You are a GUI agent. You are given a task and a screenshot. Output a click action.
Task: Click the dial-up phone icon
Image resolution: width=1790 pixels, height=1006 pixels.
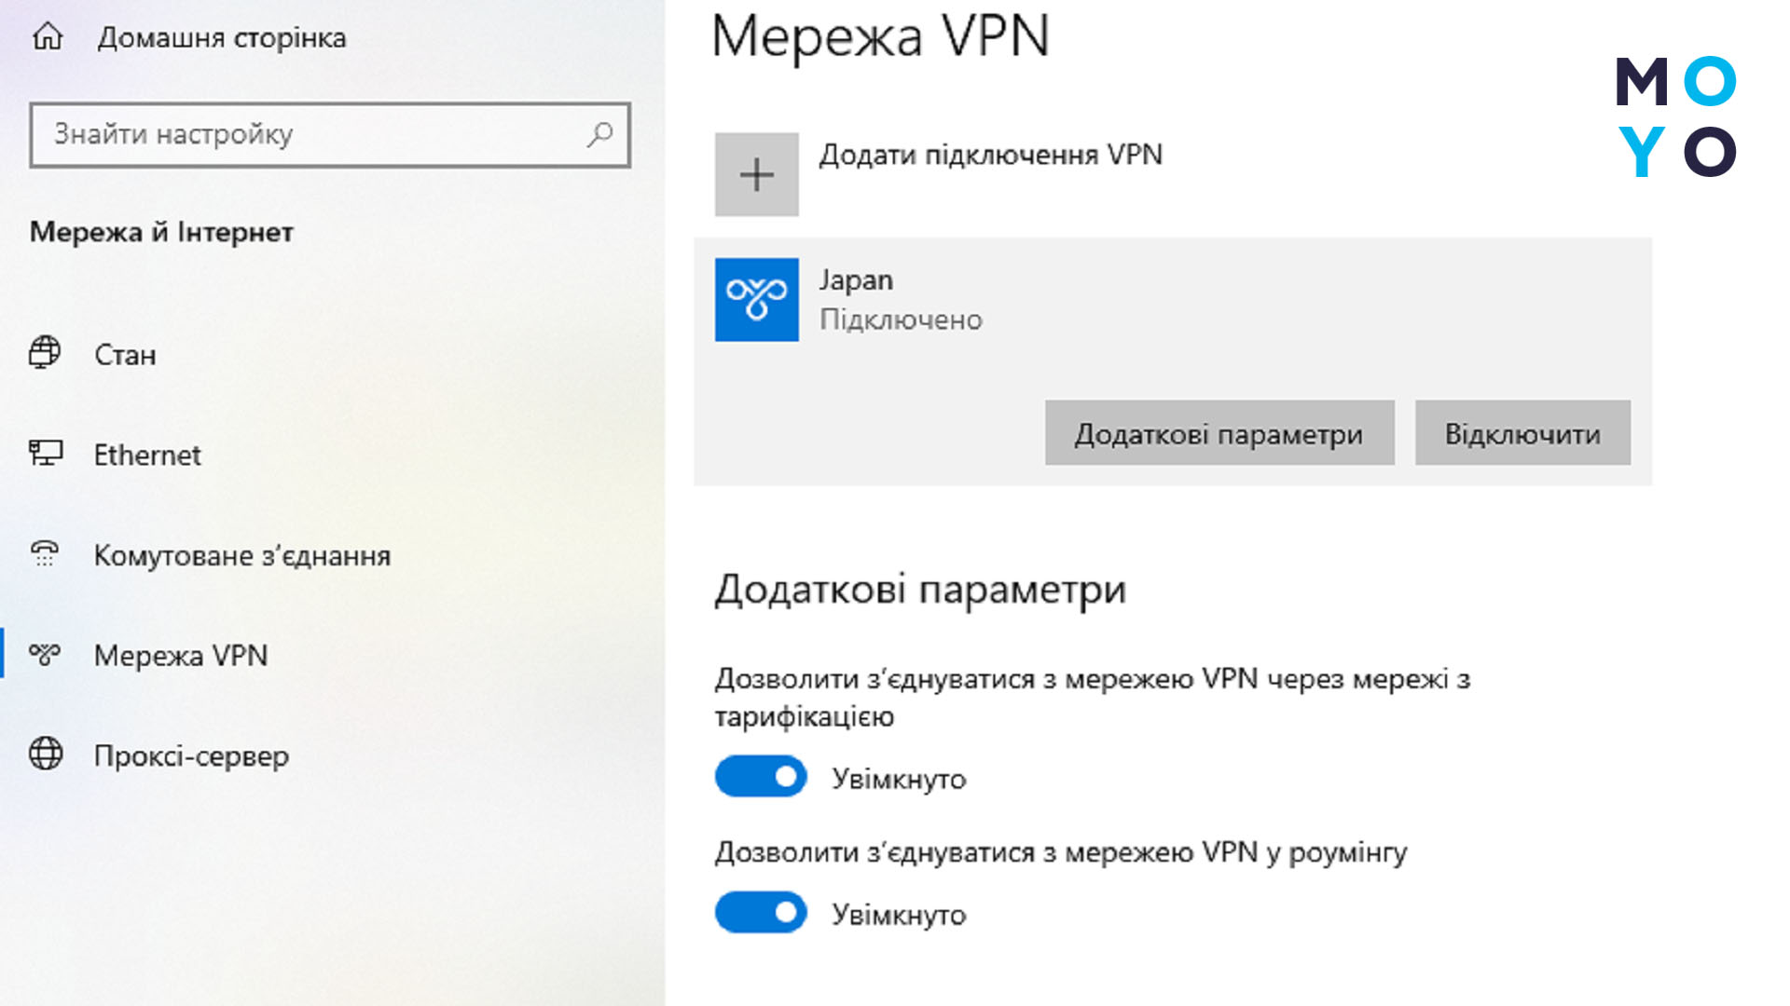pyautogui.click(x=45, y=553)
